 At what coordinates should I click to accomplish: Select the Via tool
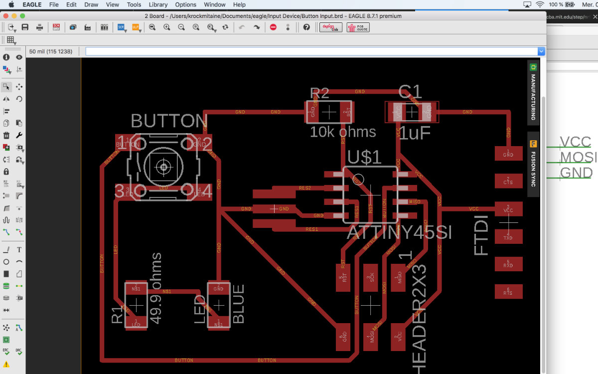[x=6, y=286]
